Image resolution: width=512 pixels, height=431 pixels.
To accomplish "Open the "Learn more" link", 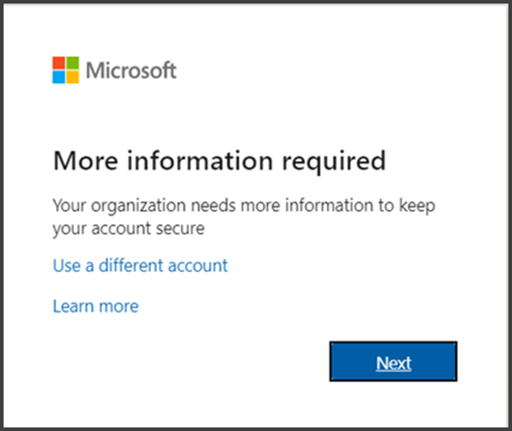I will coord(95,306).
